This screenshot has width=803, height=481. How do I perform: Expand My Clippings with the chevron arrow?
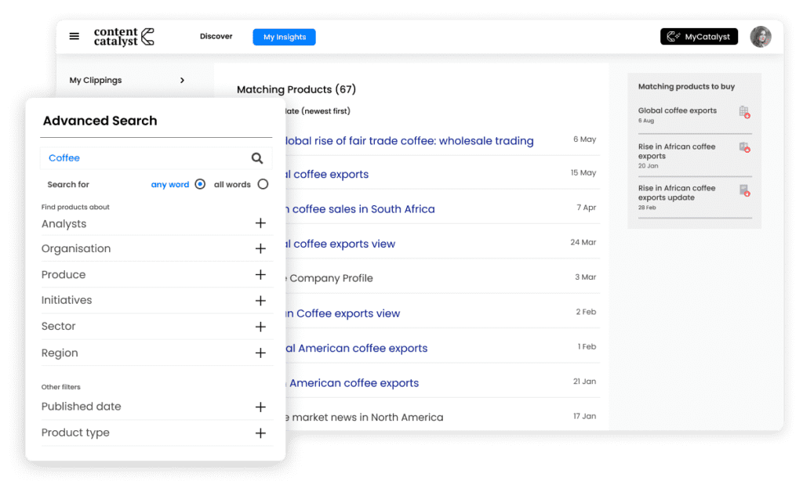click(x=182, y=80)
